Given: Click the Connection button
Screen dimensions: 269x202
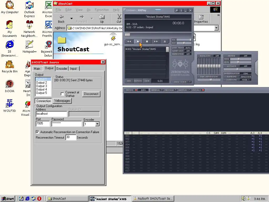Looking at the screenshot, I should [x=44, y=101].
